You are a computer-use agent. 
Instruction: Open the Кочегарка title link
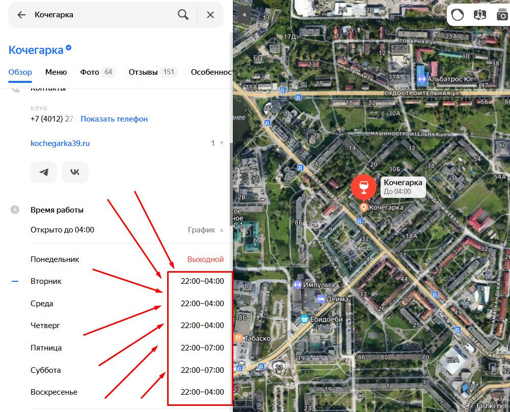coord(36,50)
